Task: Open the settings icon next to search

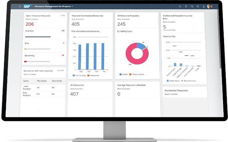Action: coord(186,6)
